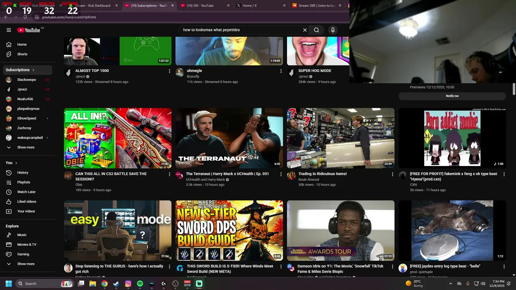
Task: Expand the Subscriptions section chevron
Action: 33,70
